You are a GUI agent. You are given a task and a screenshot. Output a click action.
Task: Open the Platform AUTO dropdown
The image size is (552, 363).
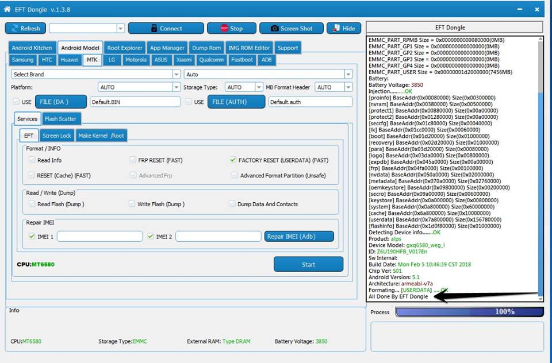tap(177, 87)
